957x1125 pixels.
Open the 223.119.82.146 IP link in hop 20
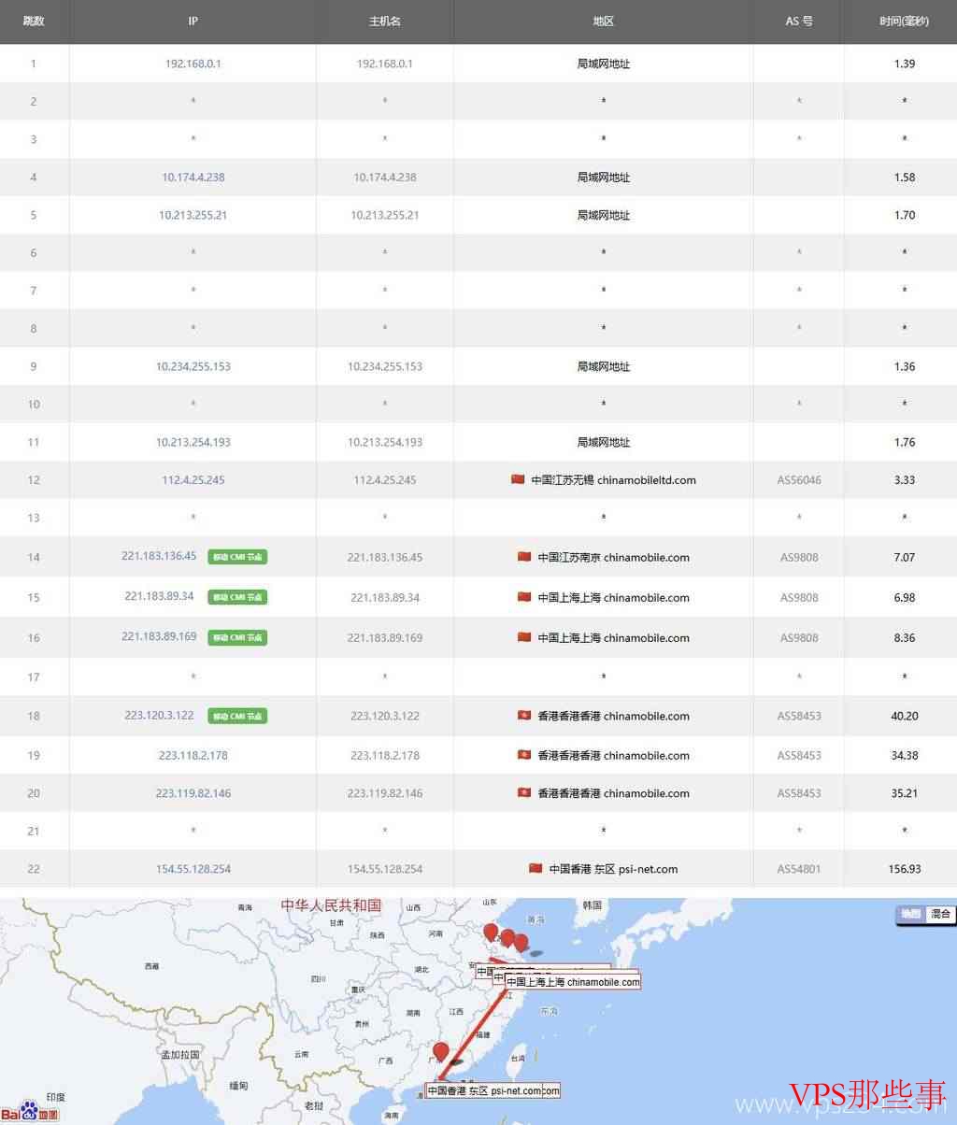click(x=193, y=792)
